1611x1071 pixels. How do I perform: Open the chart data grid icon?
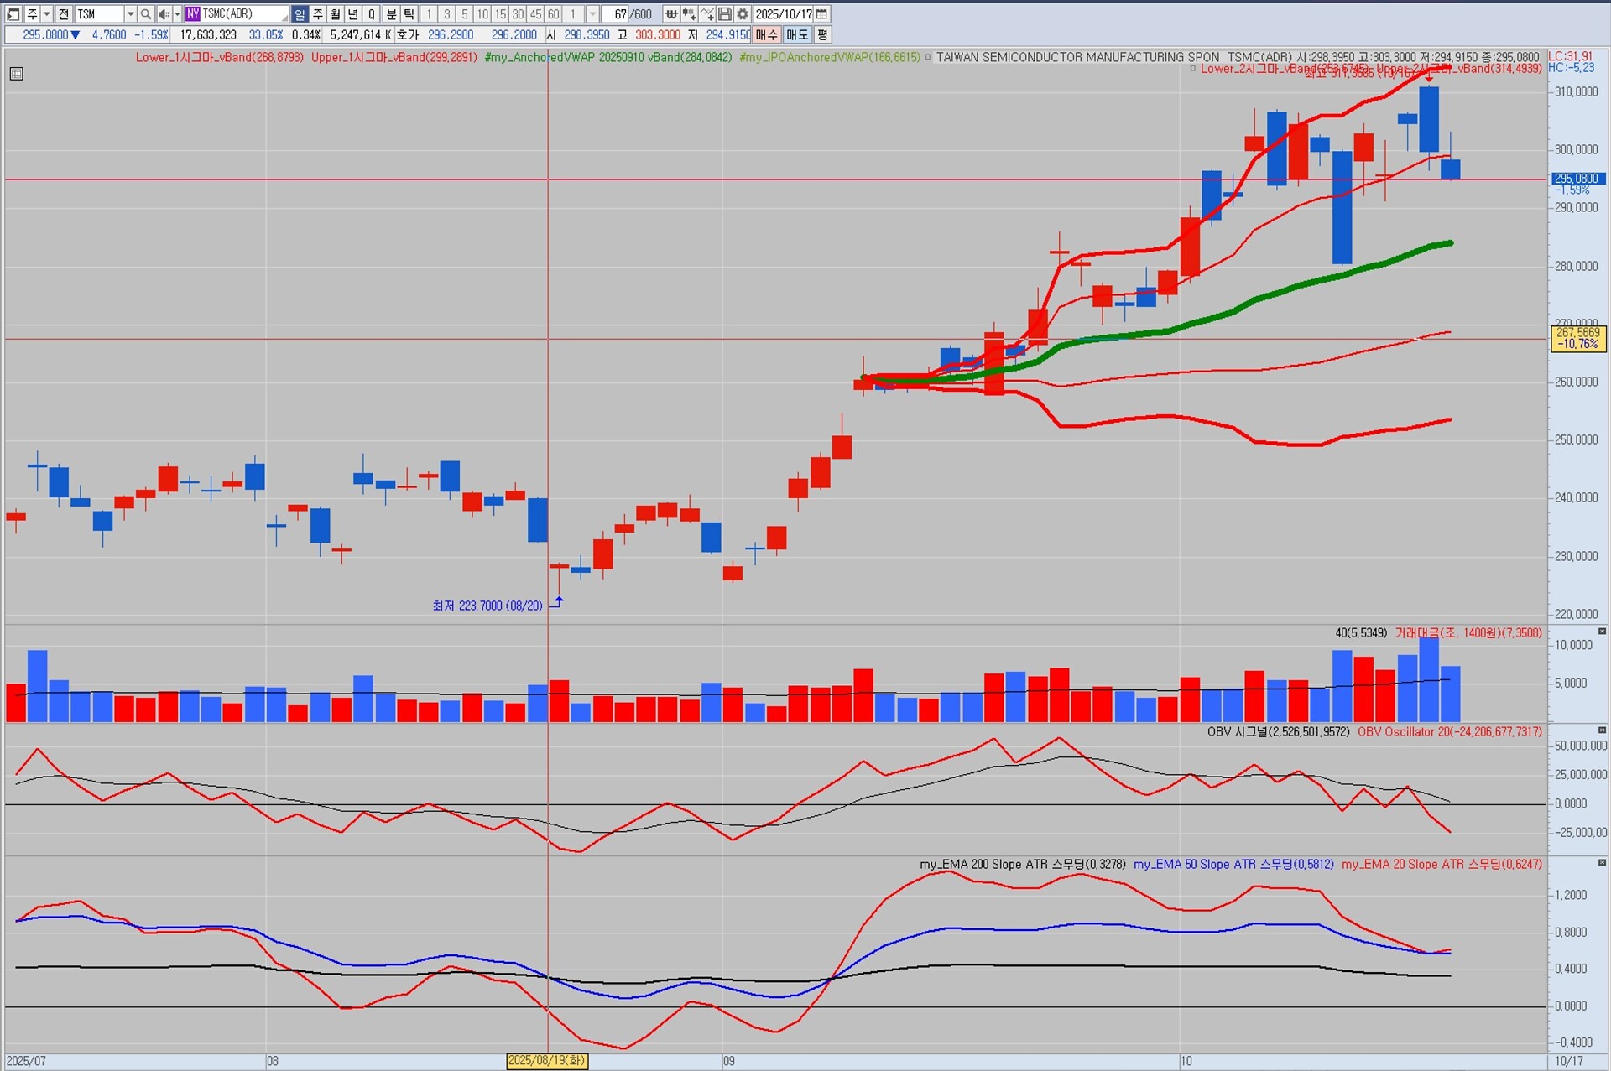tap(16, 74)
